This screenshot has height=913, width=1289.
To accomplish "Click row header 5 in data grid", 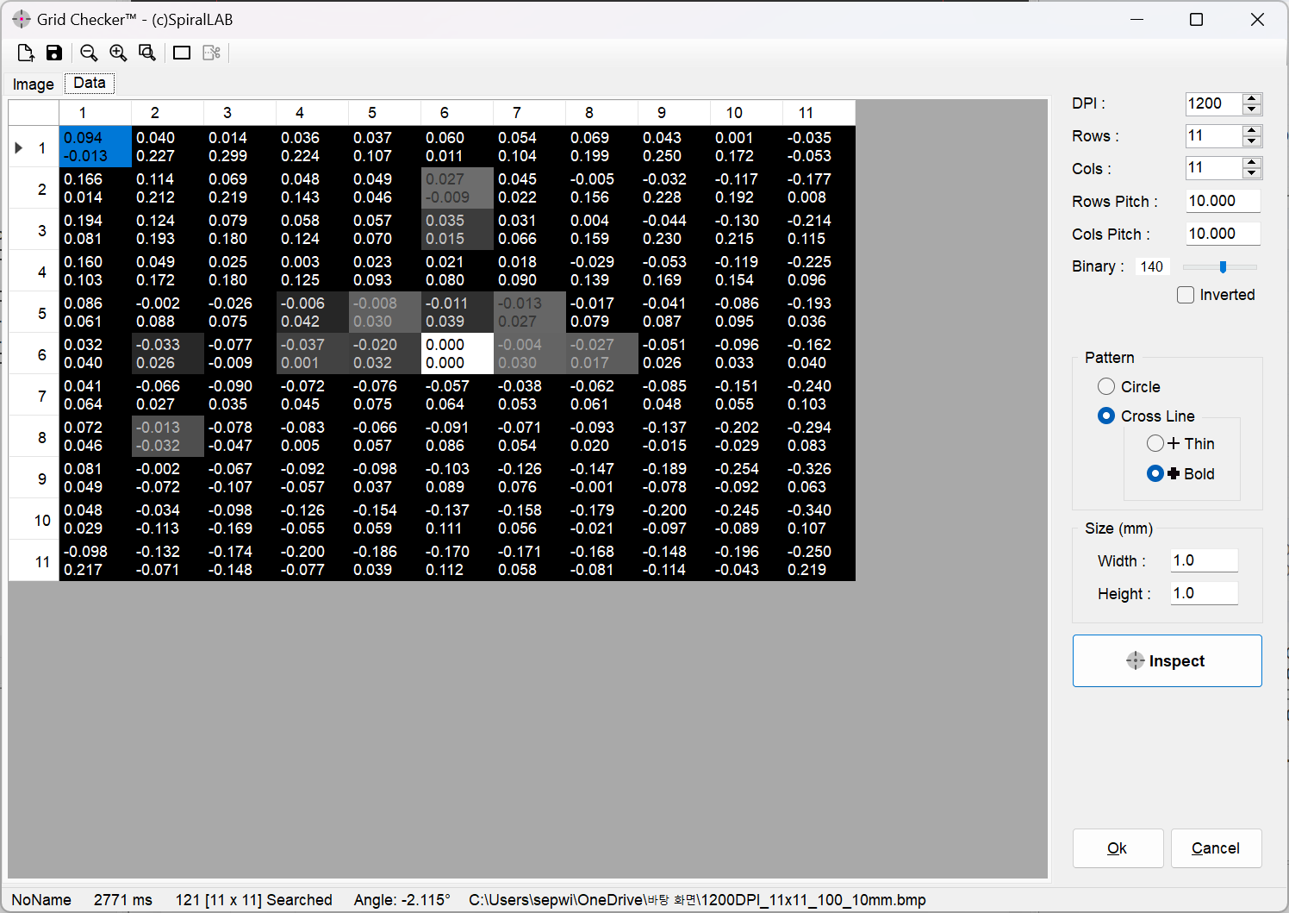I will (34, 313).
